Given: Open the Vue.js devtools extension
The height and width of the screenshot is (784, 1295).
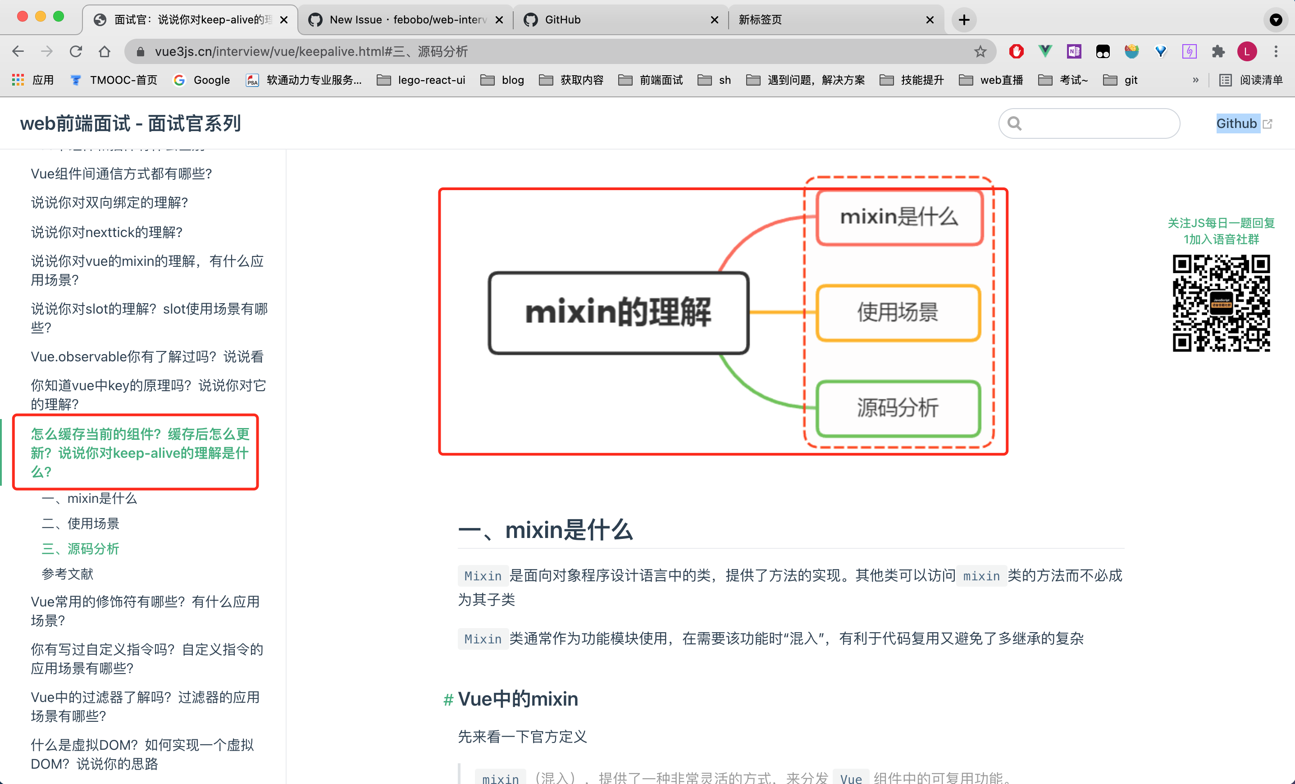Looking at the screenshot, I should (1045, 51).
